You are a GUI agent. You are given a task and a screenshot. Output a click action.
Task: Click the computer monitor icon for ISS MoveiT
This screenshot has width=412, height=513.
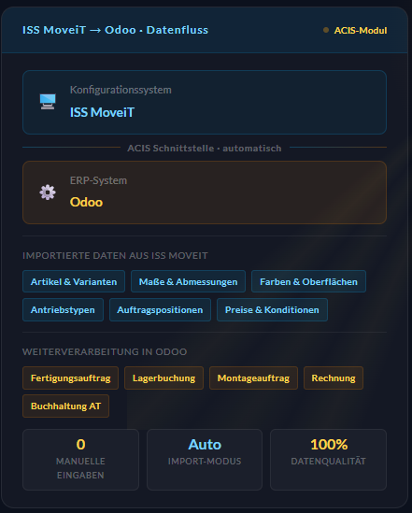48,102
